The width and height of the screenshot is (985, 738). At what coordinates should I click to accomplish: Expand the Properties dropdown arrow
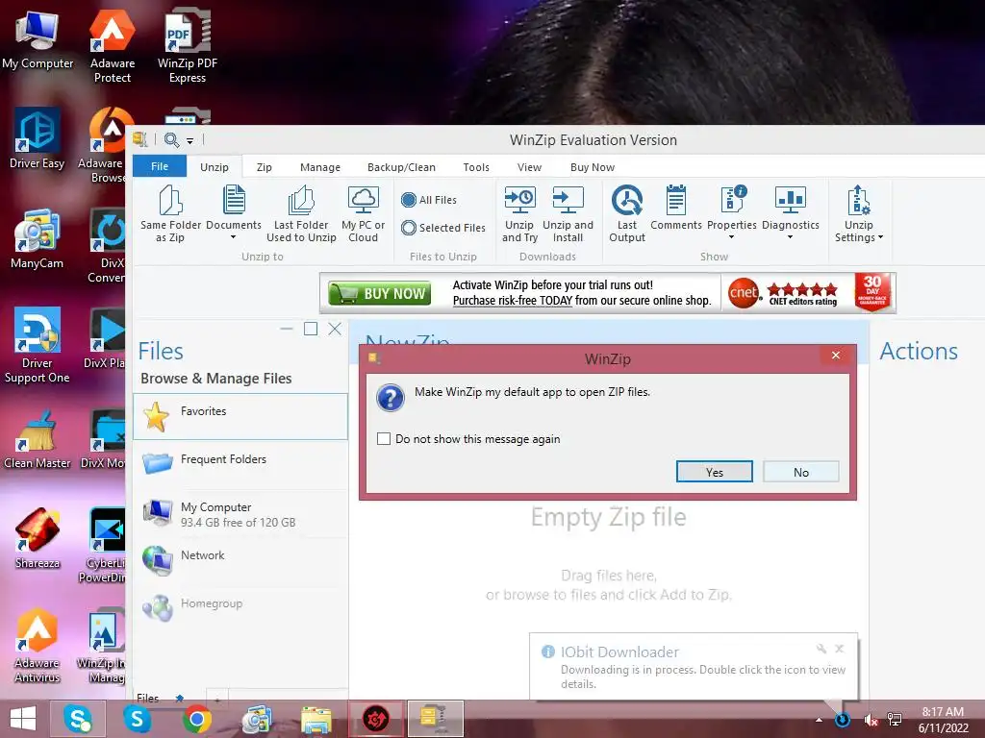click(x=731, y=237)
